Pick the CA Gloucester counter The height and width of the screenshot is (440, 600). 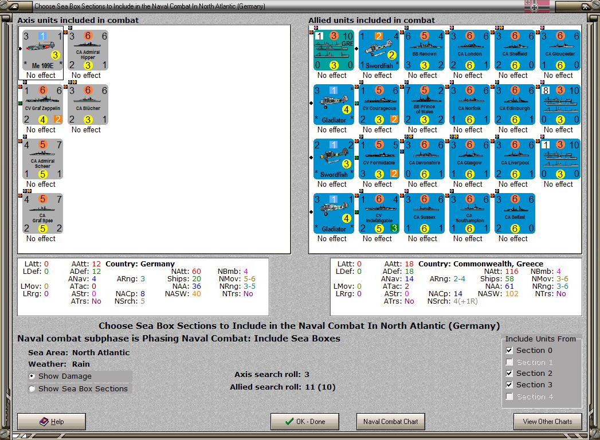point(560,50)
